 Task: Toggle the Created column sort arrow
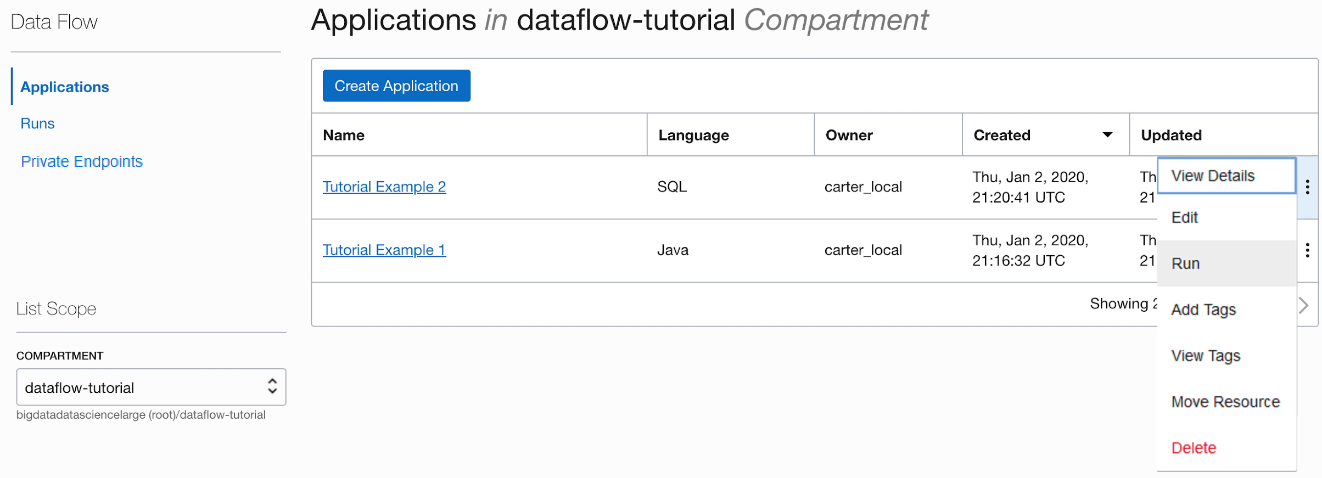(1107, 135)
